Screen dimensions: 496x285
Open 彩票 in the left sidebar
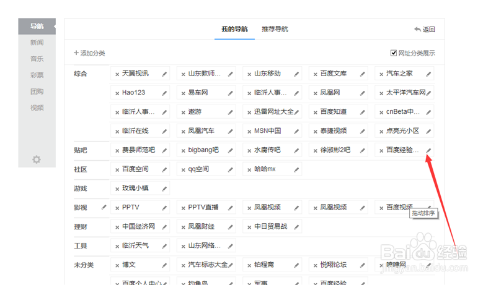click(37, 75)
